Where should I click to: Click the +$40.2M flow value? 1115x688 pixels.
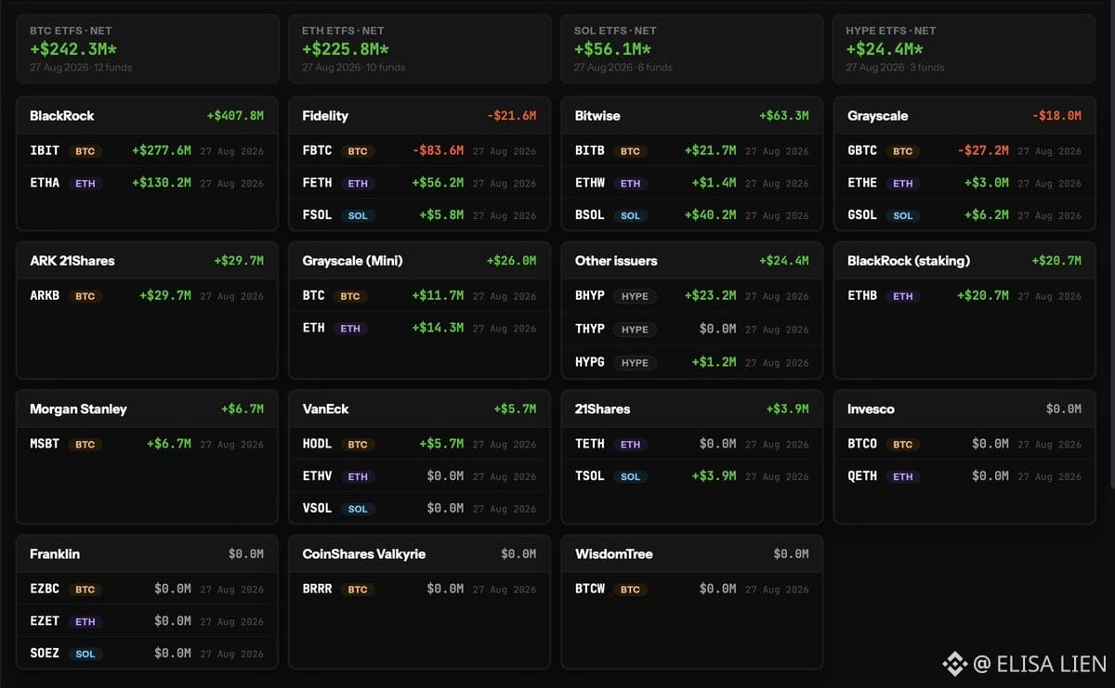[x=710, y=214]
